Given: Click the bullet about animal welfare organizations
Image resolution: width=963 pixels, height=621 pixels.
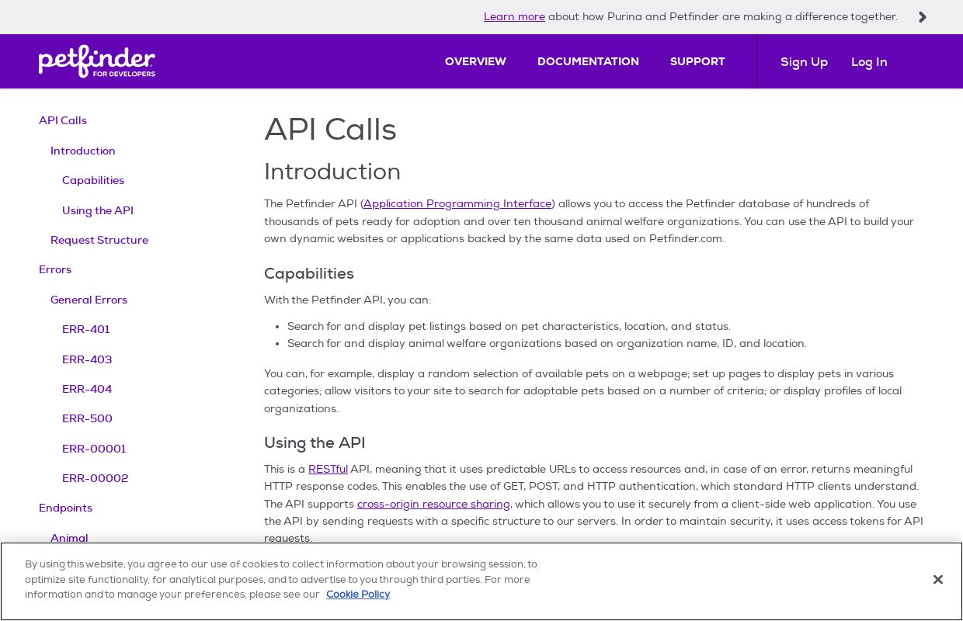Looking at the screenshot, I should pyautogui.click(x=547, y=343).
